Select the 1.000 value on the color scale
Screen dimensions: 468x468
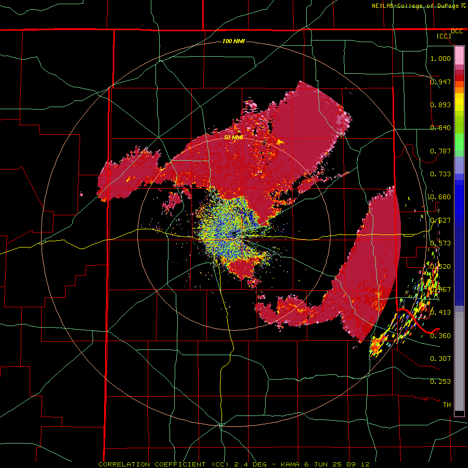(x=440, y=58)
